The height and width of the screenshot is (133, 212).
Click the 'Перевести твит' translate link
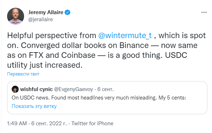[23, 74]
